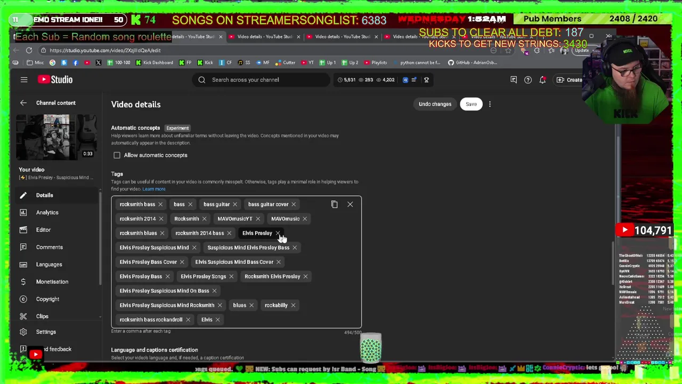Open Comments in the sidebar
Image resolution: width=682 pixels, height=384 pixels.
pos(56,247)
